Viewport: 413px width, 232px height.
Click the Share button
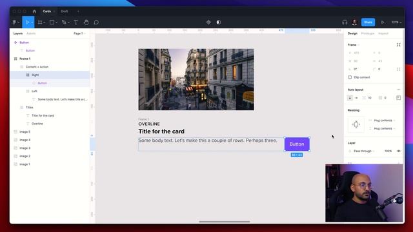(x=368, y=23)
